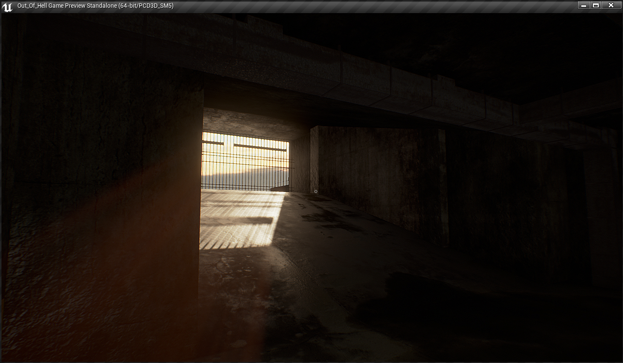Maximize the game preview window
Screen dimensions: 623x363
pyautogui.click(x=596, y=5)
